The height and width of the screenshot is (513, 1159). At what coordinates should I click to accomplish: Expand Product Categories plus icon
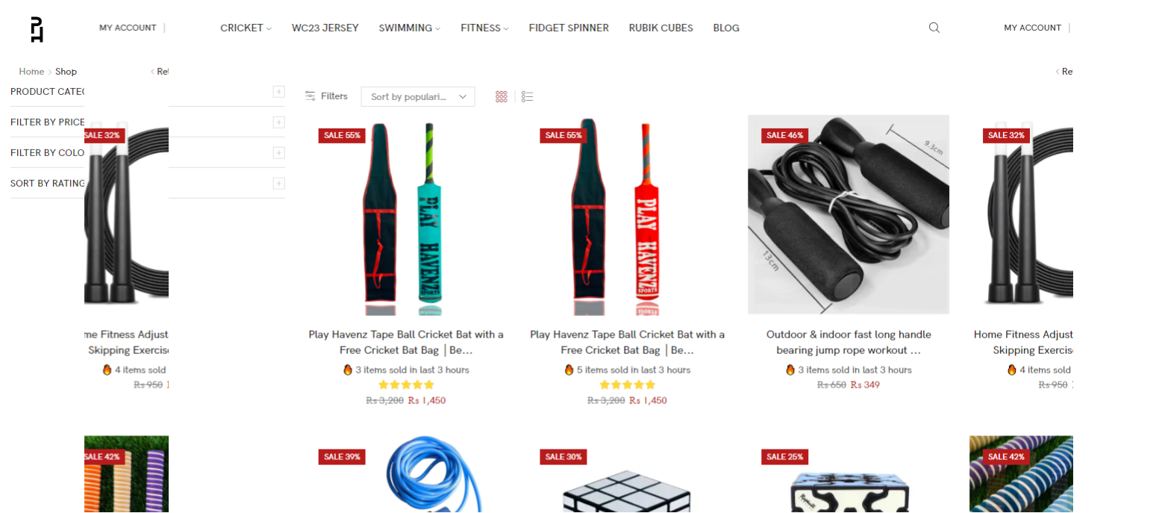click(278, 92)
